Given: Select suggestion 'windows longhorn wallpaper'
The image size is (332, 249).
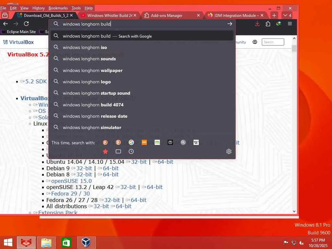Looking at the screenshot, I should tap(142, 70).
